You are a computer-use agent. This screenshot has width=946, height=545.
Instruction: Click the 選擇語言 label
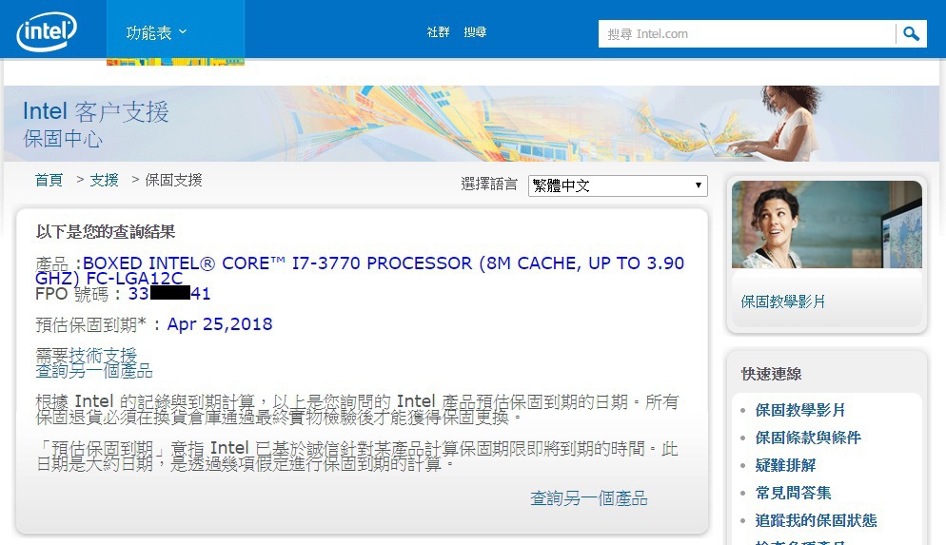coord(489,184)
